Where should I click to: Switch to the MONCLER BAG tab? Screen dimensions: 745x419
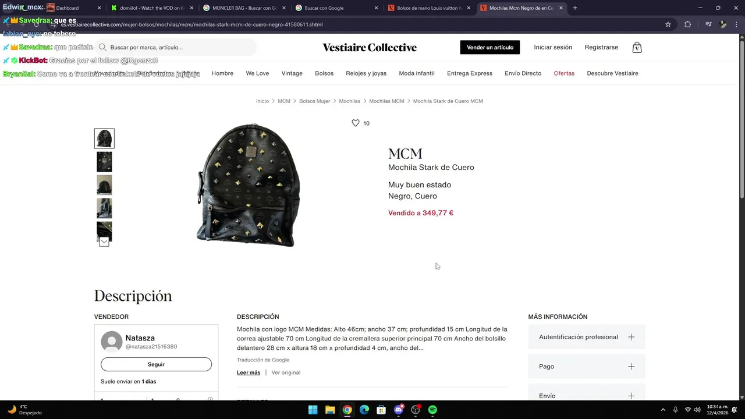[x=243, y=8]
